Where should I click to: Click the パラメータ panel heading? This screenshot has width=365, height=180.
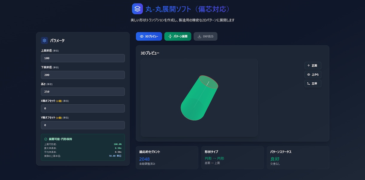tap(57, 41)
